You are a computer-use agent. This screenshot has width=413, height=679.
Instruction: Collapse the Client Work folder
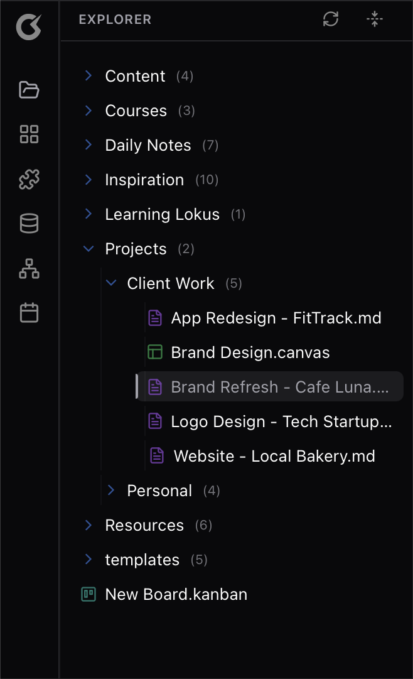point(170,283)
